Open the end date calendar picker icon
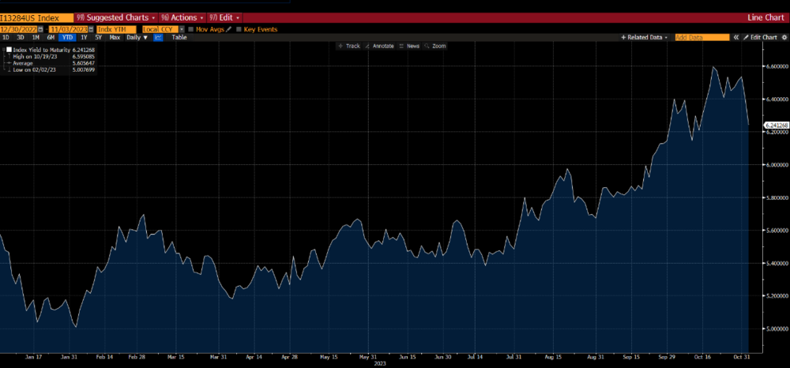790x368 pixels. click(x=91, y=29)
